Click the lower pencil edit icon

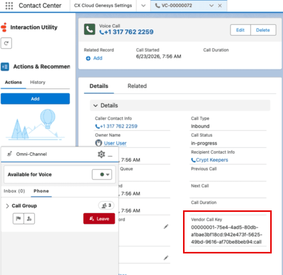[x=166, y=258]
